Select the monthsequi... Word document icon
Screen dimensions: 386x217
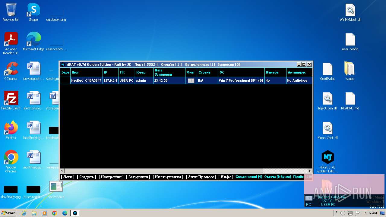click(33, 160)
